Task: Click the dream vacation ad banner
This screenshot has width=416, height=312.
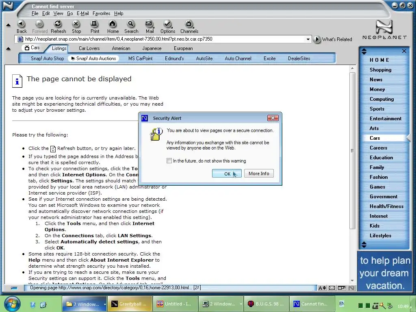Action: (384, 271)
